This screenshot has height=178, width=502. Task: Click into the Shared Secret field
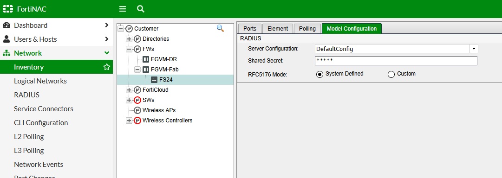[x=396, y=61]
